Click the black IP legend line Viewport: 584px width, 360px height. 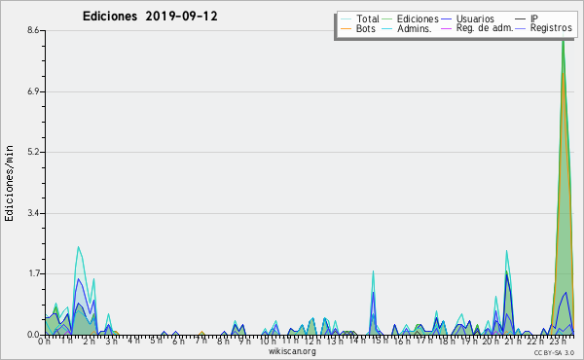[521, 19]
